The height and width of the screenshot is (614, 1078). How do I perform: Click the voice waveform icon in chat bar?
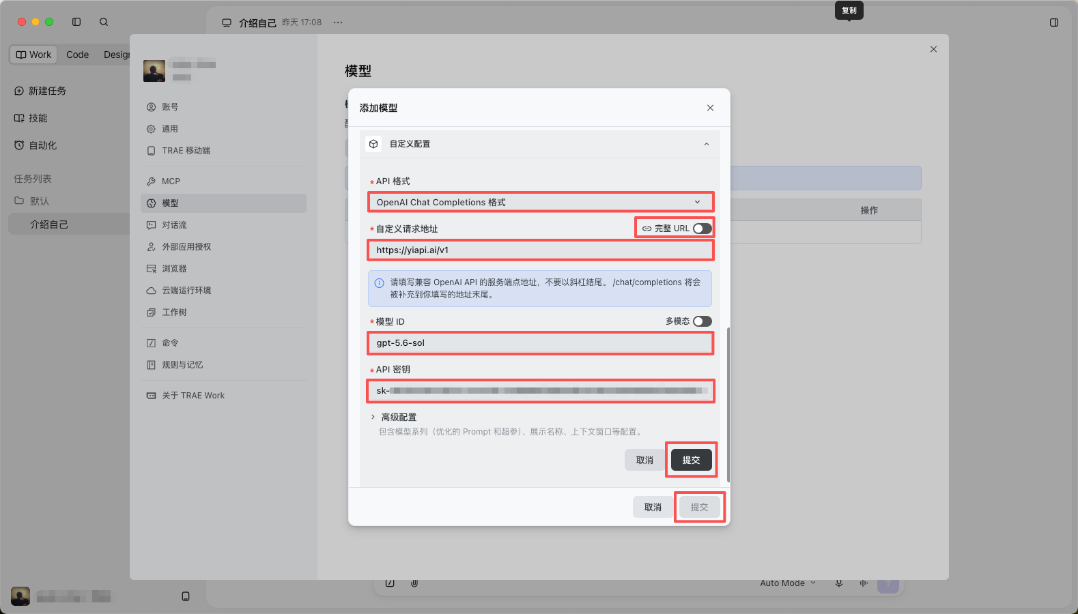tap(864, 583)
